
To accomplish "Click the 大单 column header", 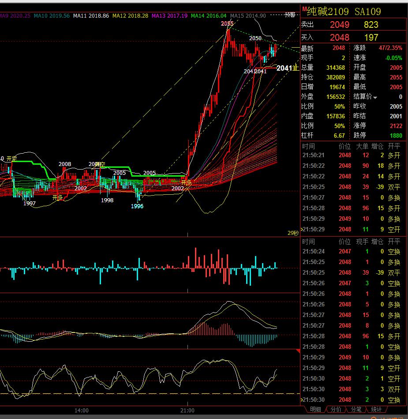I will (x=363, y=146).
